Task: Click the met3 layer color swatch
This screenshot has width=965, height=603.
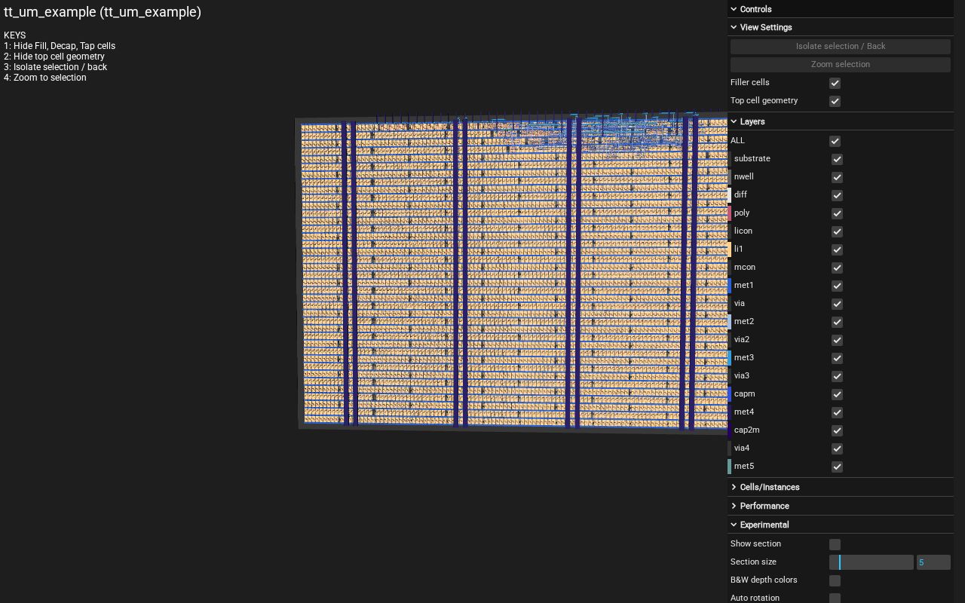Action: (x=729, y=358)
